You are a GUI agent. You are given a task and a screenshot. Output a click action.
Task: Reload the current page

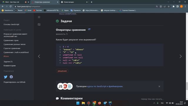click(11, 6)
